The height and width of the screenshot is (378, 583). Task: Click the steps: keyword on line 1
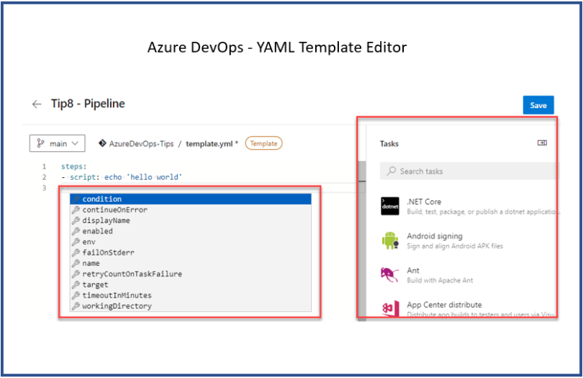pyautogui.click(x=73, y=166)
